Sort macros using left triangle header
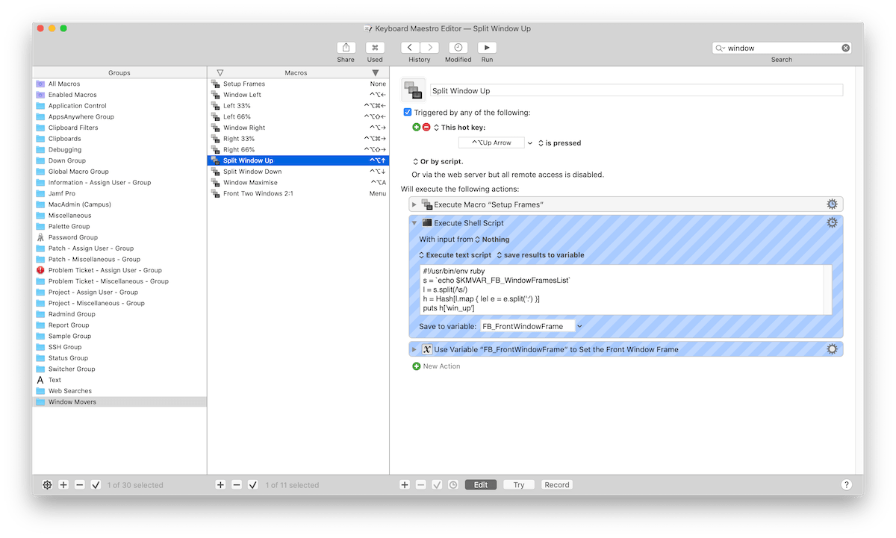This screenshot has width=896, height=538. [x=220, y=72]
